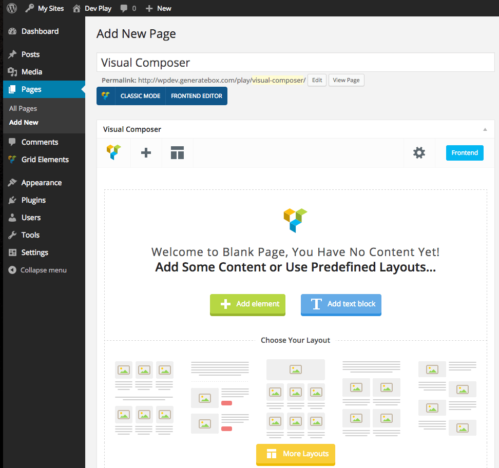Open templates via the layout icon
Screen dimensions: 499x468
(x=177, y=152)
